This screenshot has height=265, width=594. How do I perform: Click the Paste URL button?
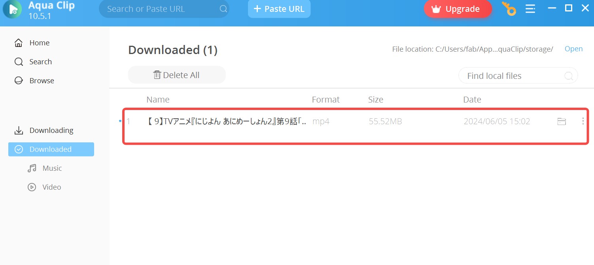coord(279,9)
